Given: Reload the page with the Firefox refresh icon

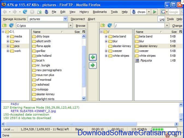Looking at the screenshot, I should pos(25,12).
